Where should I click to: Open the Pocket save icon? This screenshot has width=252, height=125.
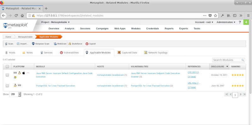tap(210, 15)
